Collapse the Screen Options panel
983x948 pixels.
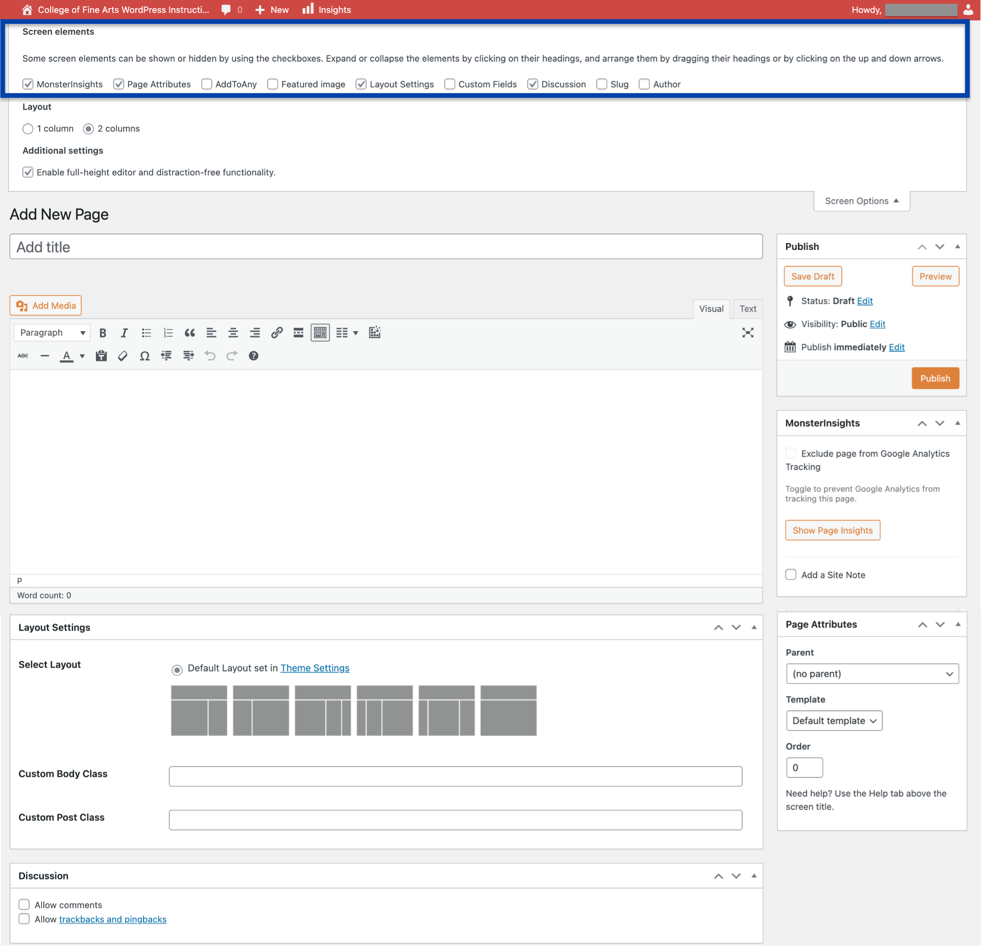(861, 201)
